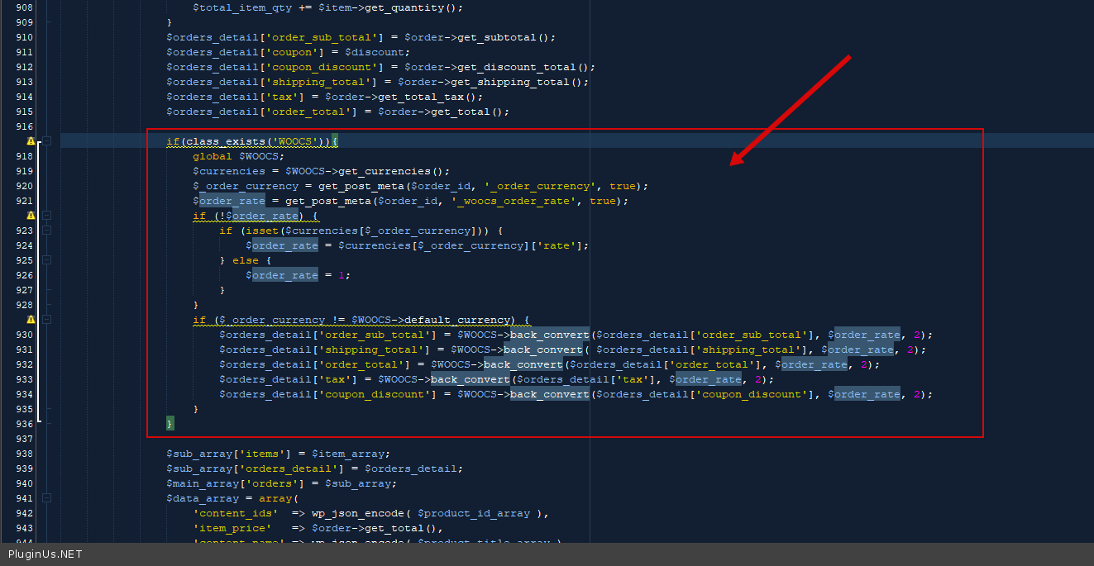
Task: Click line number 937 in the gutter
Action: pos(24,439)
